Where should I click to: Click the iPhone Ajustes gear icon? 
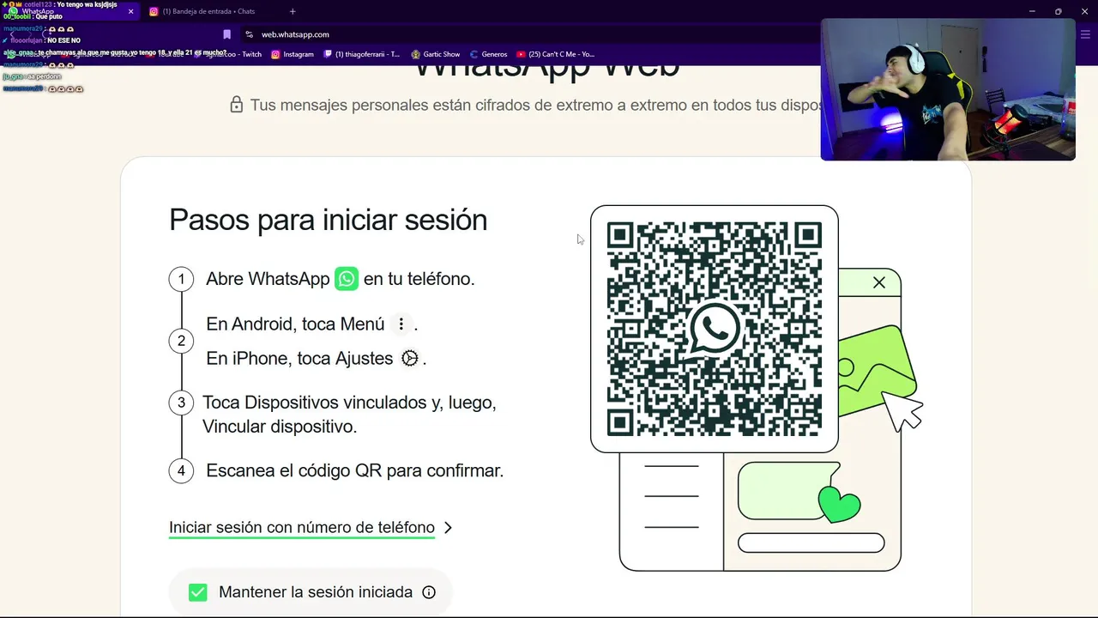410,359
